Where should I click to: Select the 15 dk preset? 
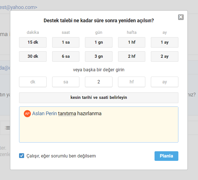point(33,42)
